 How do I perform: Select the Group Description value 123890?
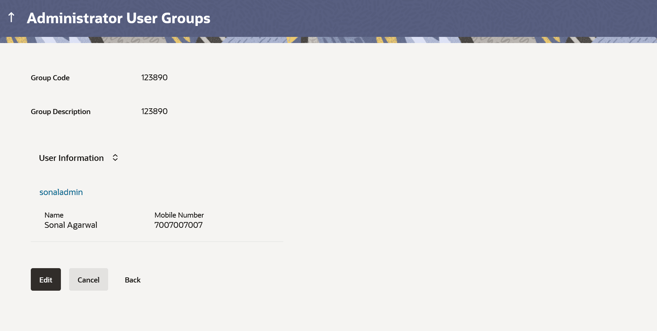pyautogui.click(x=154, y=111)
